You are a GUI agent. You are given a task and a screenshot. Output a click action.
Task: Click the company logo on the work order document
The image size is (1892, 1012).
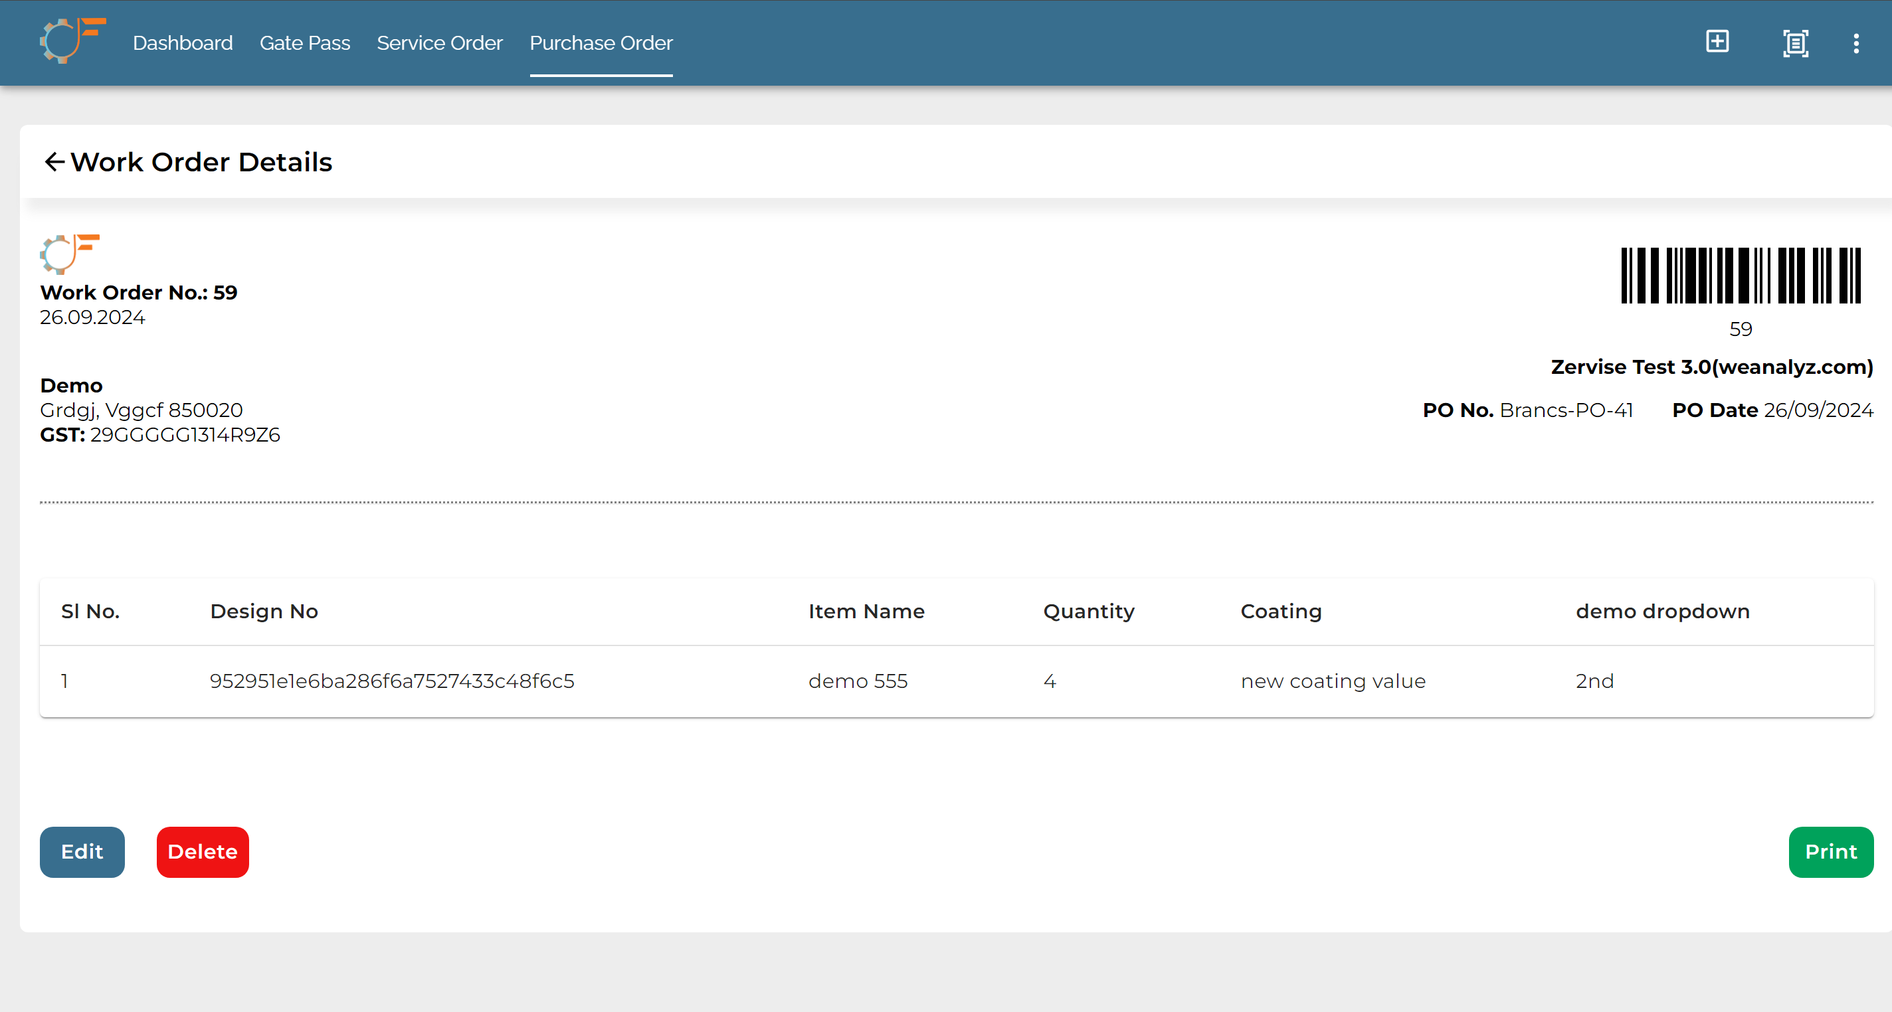(70, 255)
